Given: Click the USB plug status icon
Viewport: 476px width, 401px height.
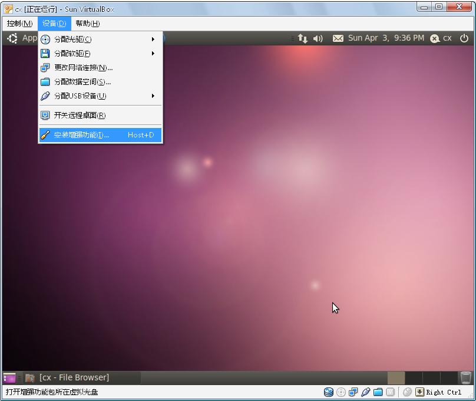Looking at the screenshot, I should click(x=365, y=392).
